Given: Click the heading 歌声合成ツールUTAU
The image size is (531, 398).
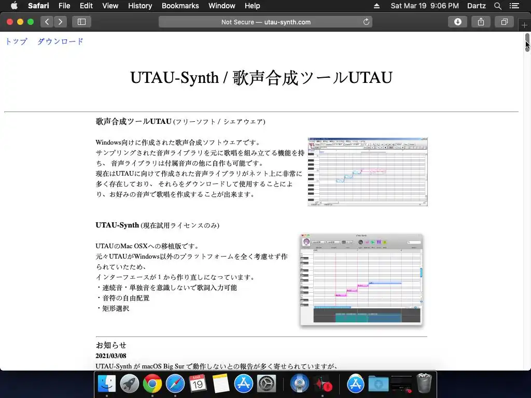Looking at the screenshot, I should click(133, 121).
